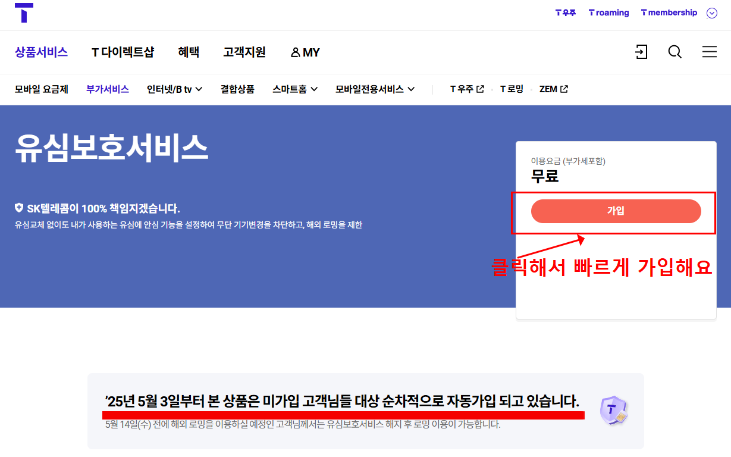
Task: Select the 혜택 main menu
Action: 189,52
